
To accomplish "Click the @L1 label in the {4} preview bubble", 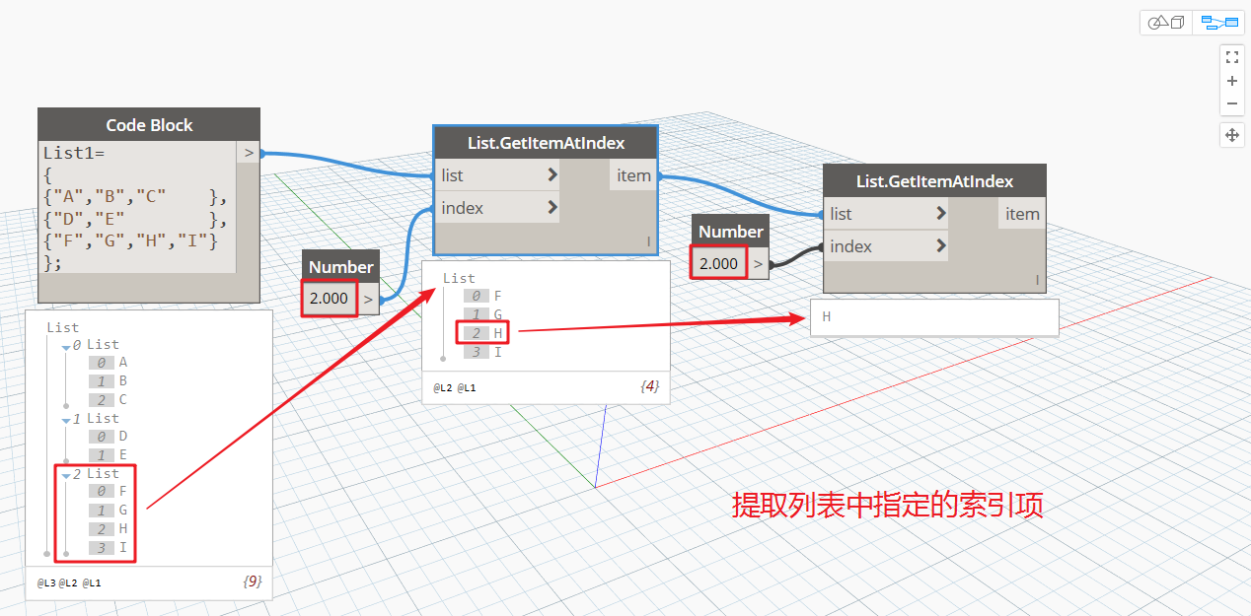I will point(467,388).
